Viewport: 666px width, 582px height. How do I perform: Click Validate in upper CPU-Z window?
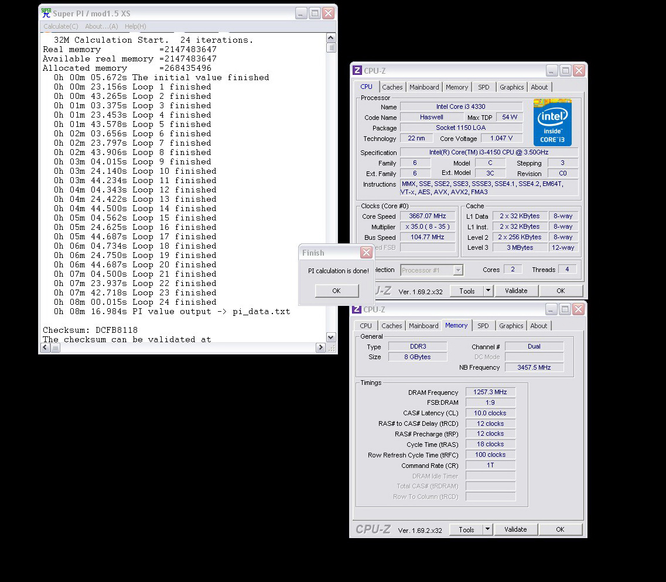click(516, 291)
